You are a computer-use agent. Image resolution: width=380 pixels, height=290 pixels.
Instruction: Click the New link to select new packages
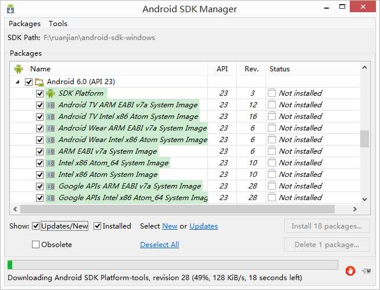pos(170,226)
